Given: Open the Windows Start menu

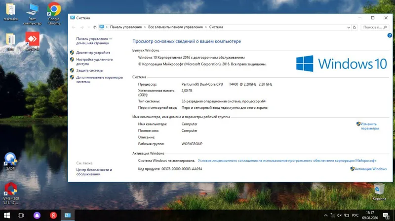Looking at the screenshot, I should tap(7, 215).
